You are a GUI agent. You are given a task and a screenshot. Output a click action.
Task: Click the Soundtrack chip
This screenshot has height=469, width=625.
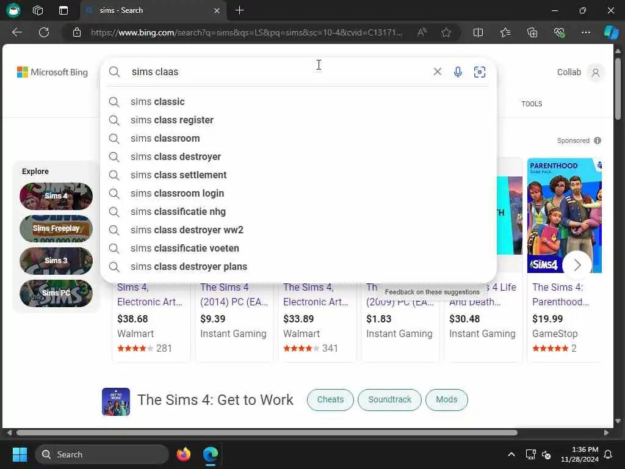[389, 399]
